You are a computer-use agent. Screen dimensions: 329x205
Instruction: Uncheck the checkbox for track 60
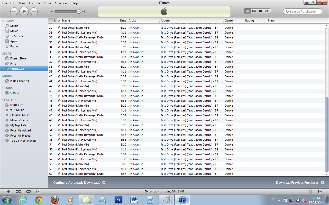(59, 174)
